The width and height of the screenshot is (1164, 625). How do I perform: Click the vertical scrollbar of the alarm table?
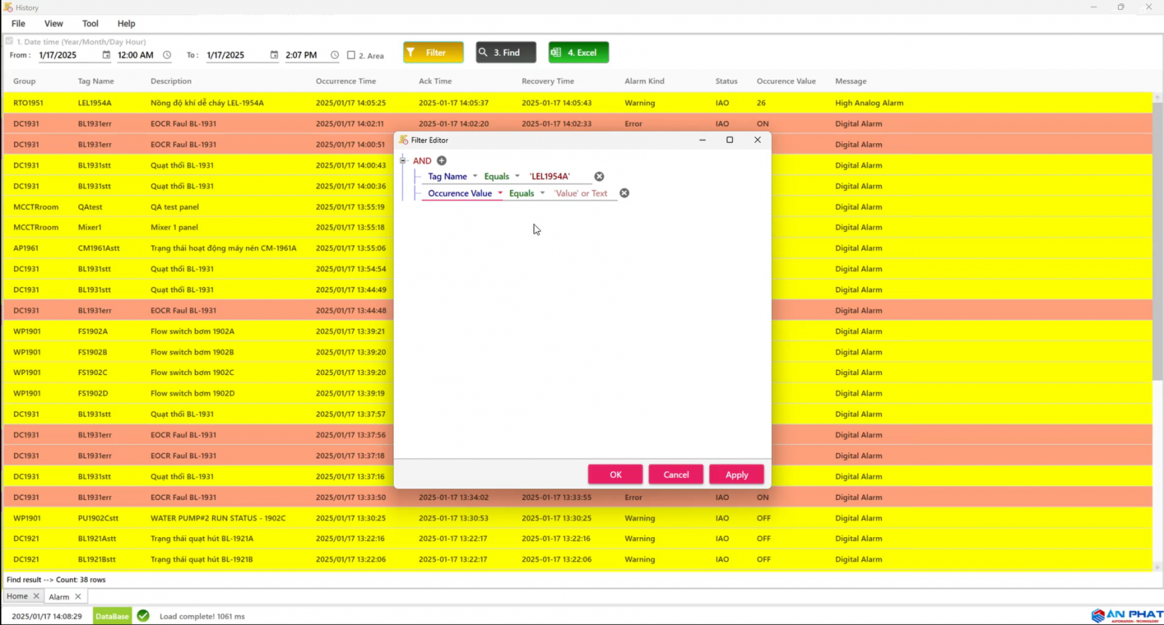click(1157, 240)
